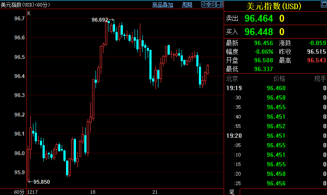Viewport: 327px width, 195px height.
Task: Click the 最高 value 96.543
Action: point(316,60)
